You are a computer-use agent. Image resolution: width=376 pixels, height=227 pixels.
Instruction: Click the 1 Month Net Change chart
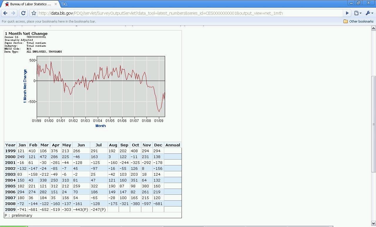click(x=101, y=87)
